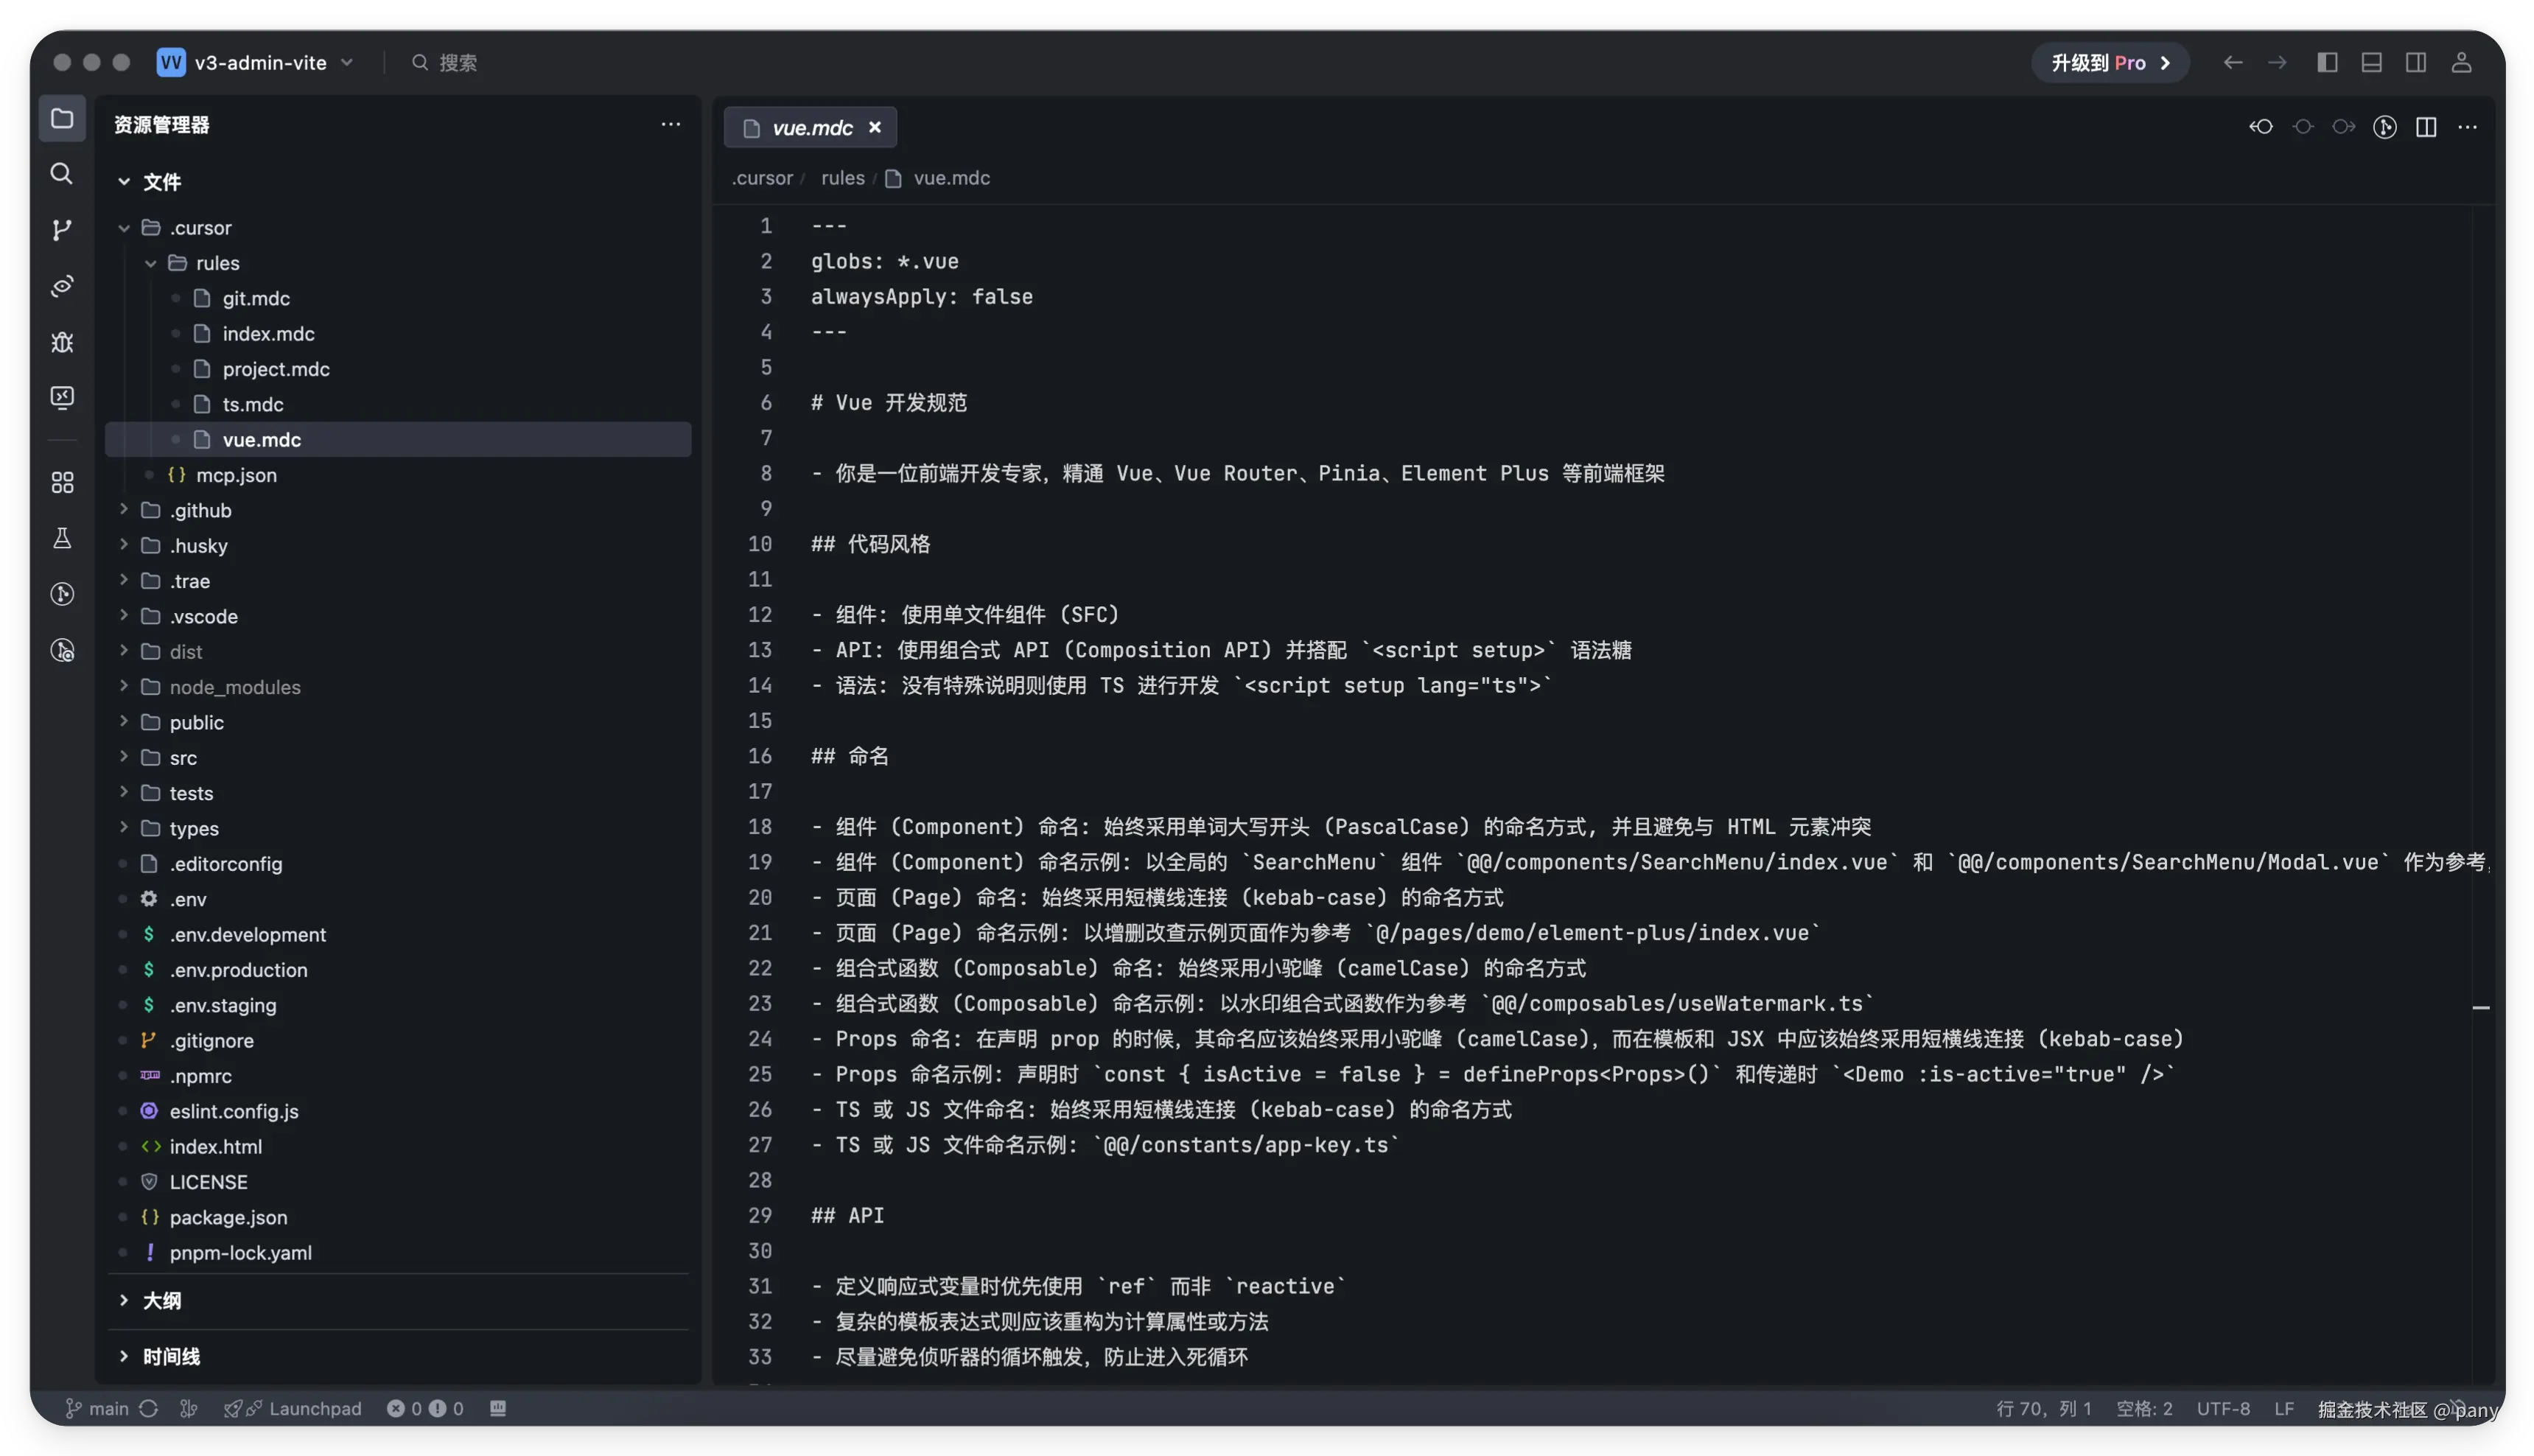
Task: Click the 升级到 Pro button
Action: point(2109,63)
